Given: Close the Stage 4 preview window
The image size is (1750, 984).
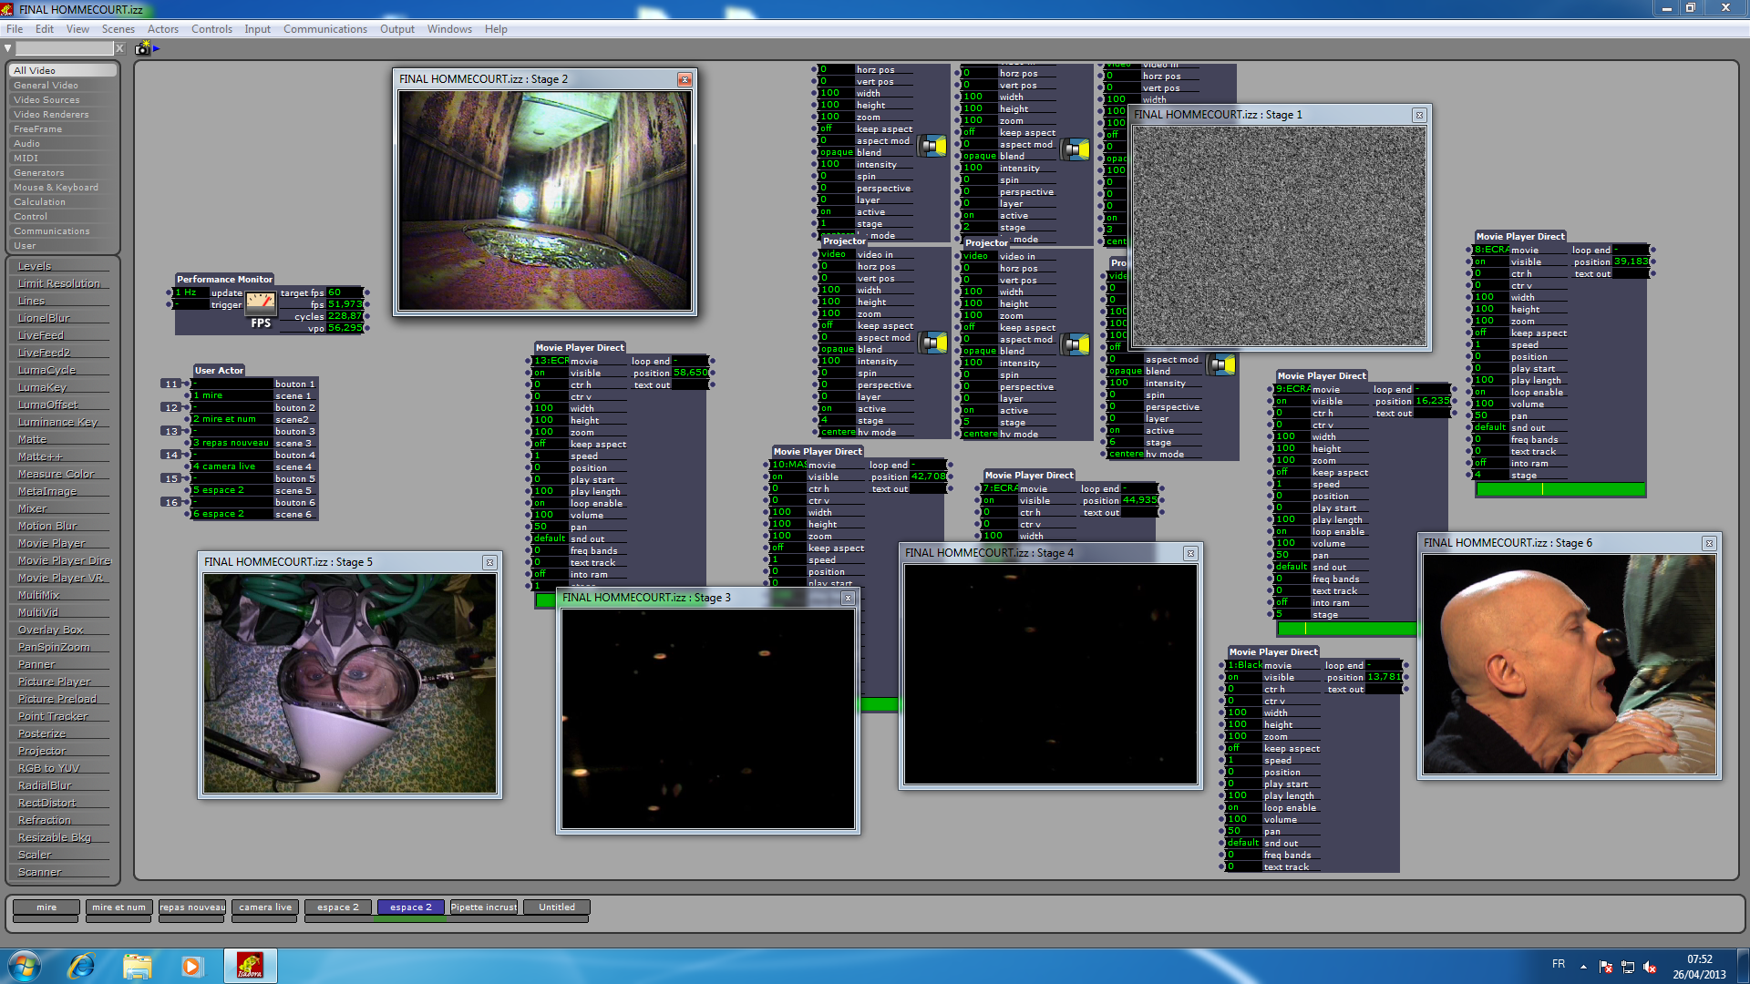Looking at the screenshot, I should click(1190, 553).
